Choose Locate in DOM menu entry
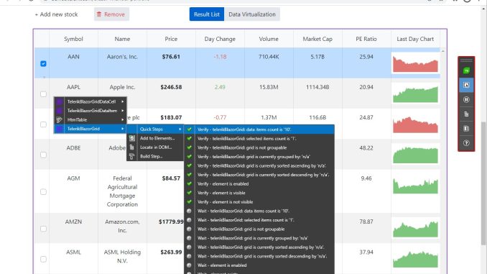Viewport: 487px width, 274px height. 155,147
